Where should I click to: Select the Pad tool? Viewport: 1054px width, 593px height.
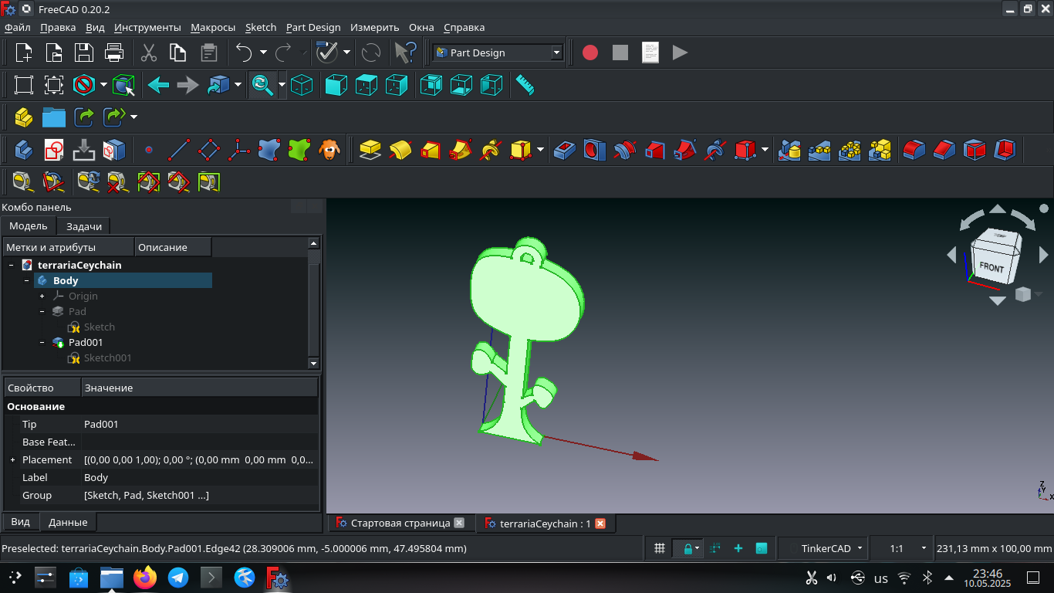370,149
